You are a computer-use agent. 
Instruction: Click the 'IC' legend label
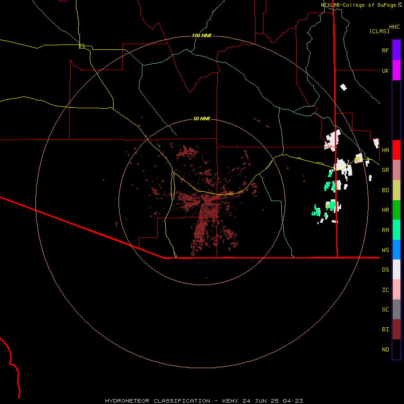pyautogui.click(x=385, y=290)
